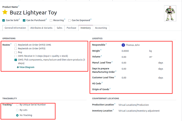Click help mark beside Can be Sold
The width and height of the screenshot is (182, 121).
(19, 20)
